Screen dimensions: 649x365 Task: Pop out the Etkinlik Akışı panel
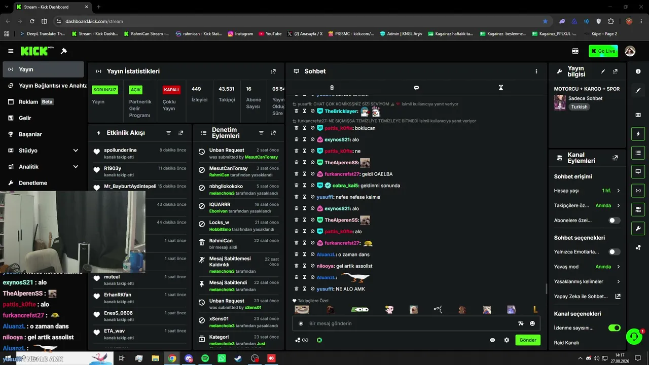click(181, 133)
